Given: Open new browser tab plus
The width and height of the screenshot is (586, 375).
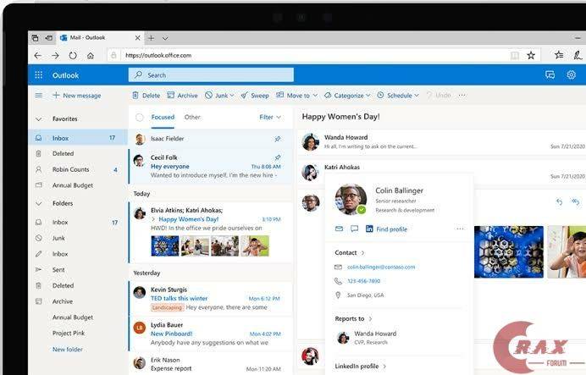Looking at the screenshot, I should [151, 38].
